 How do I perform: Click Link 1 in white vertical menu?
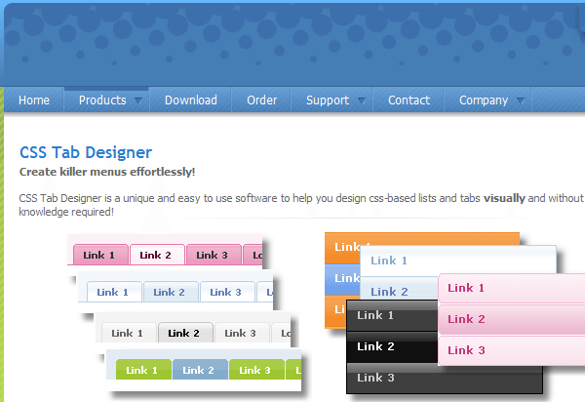(458, 261)
